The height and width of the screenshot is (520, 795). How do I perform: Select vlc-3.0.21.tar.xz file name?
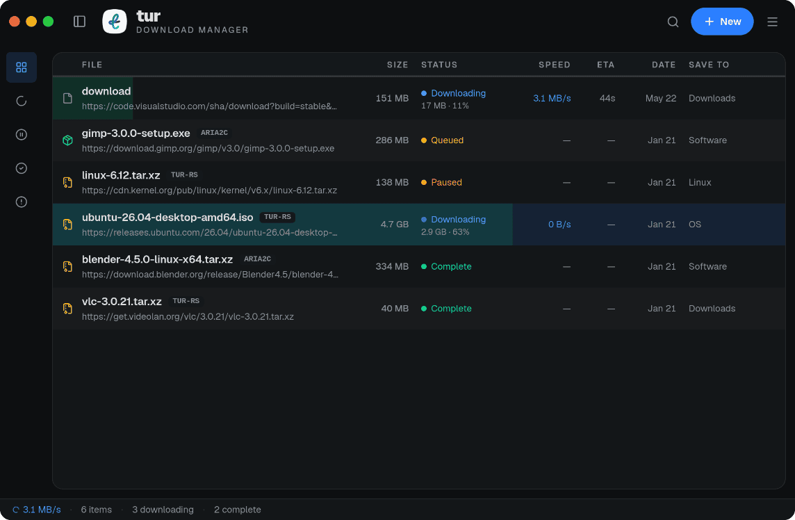click(x=122, y=301)
